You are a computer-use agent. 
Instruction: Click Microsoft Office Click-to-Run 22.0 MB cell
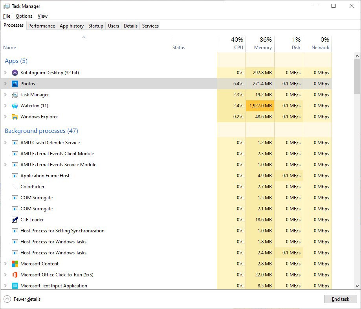pos(260,275)
